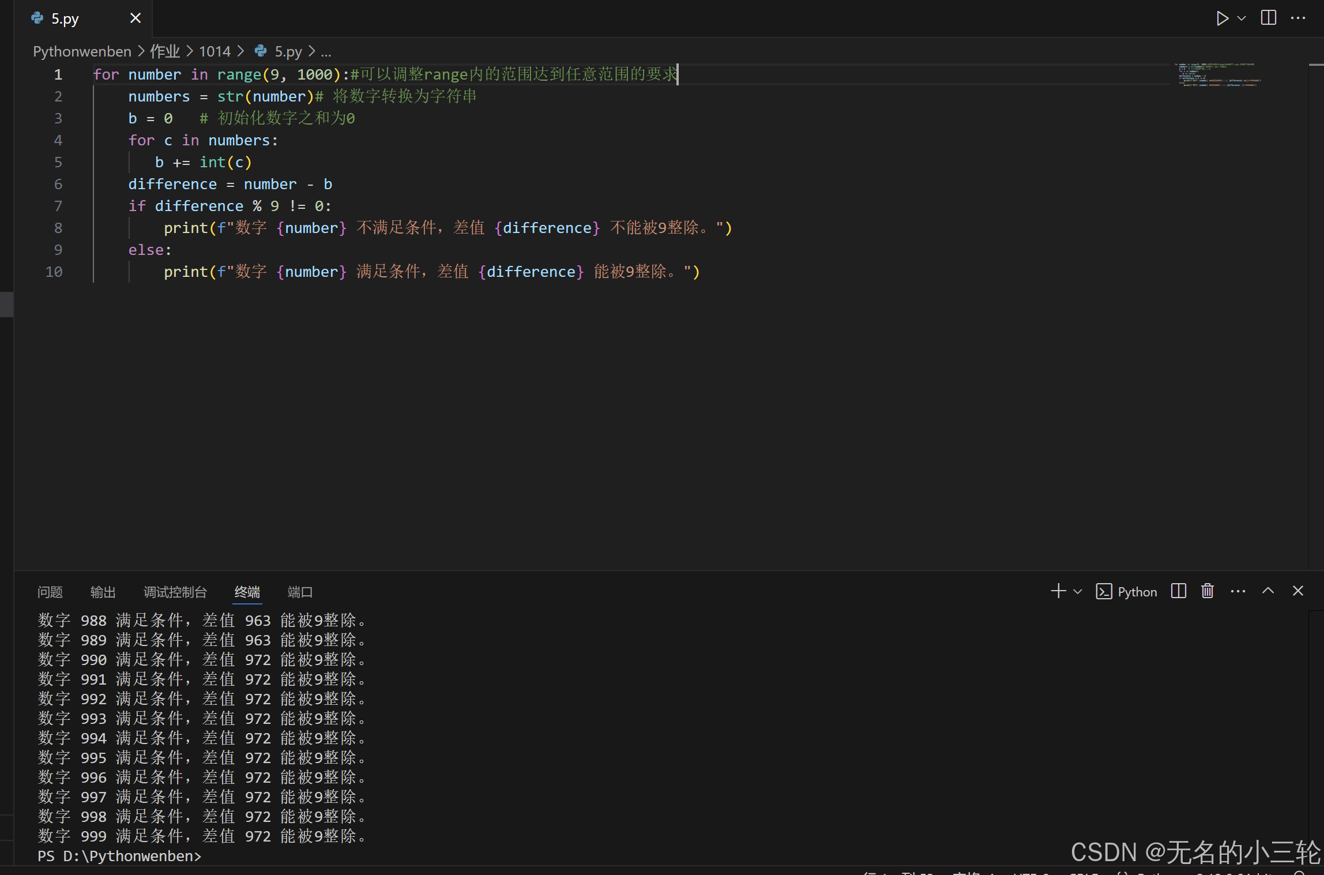Click 作业 folder in breadcrumb
The height and width of the screenshot is (875, 1324).
pyautogui.click(x=165, y=51)
